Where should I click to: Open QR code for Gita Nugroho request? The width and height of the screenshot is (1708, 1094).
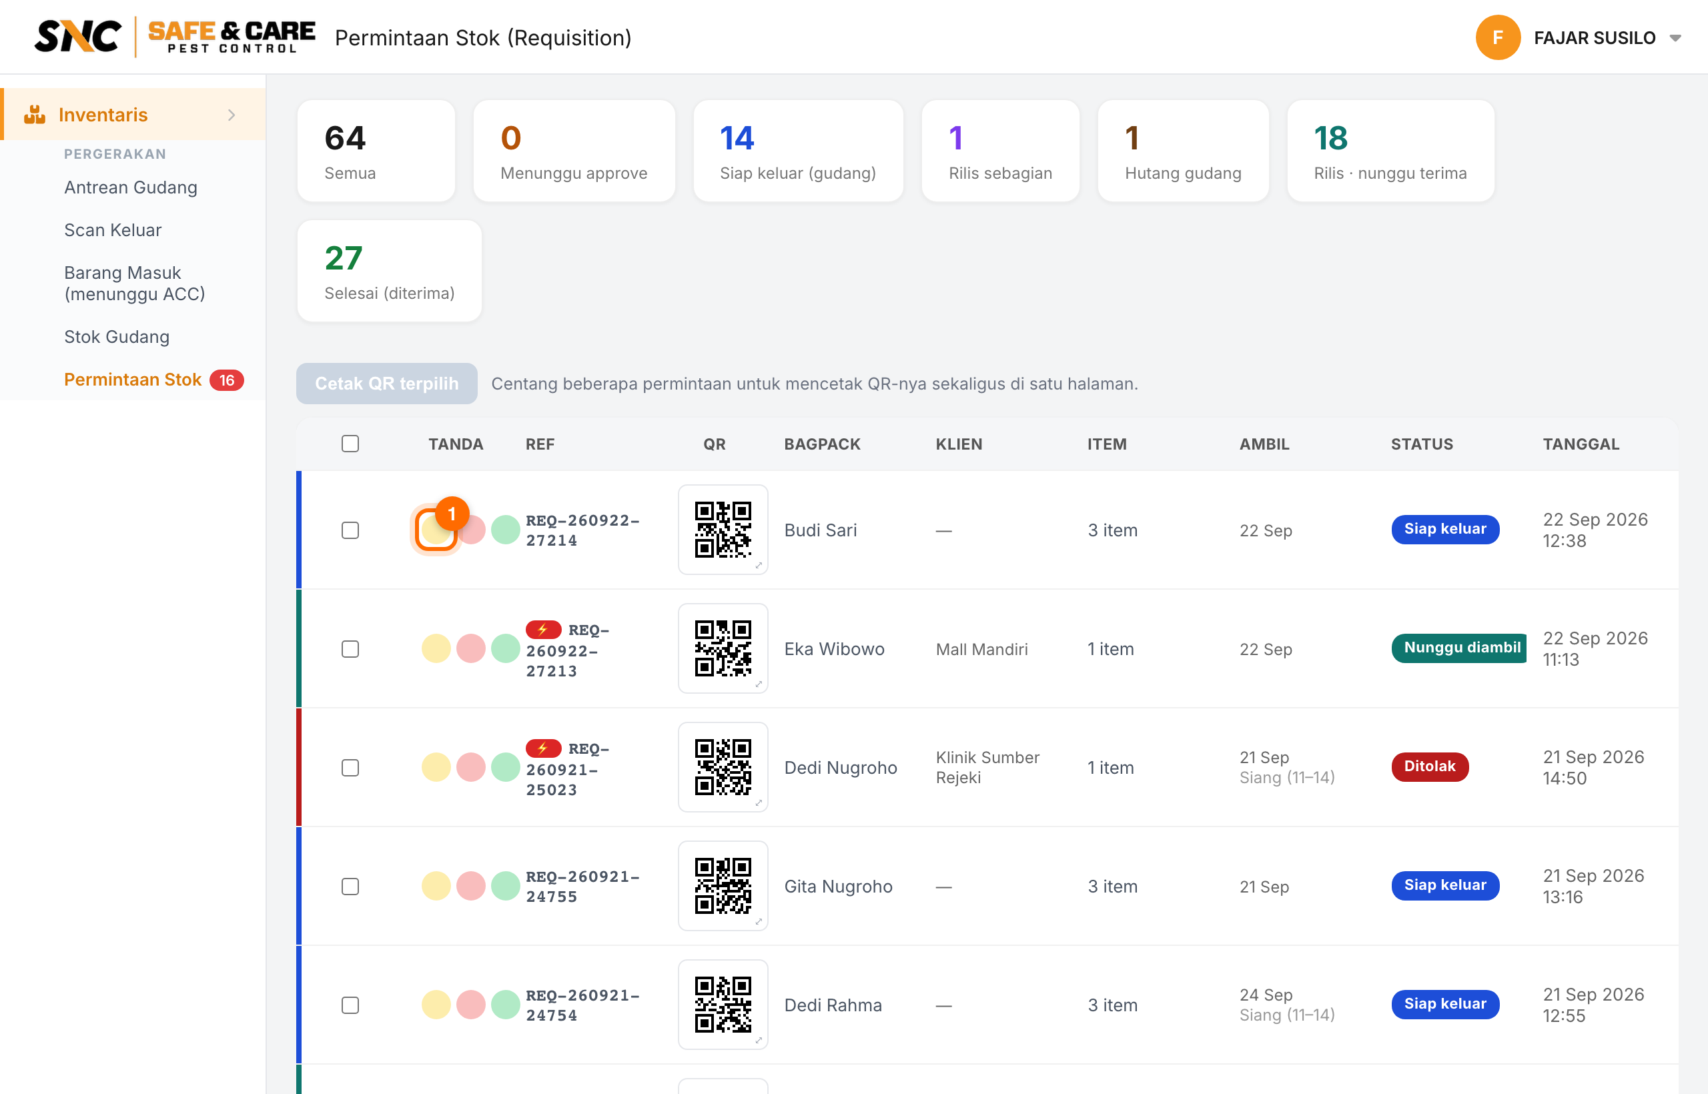(723, 886)
